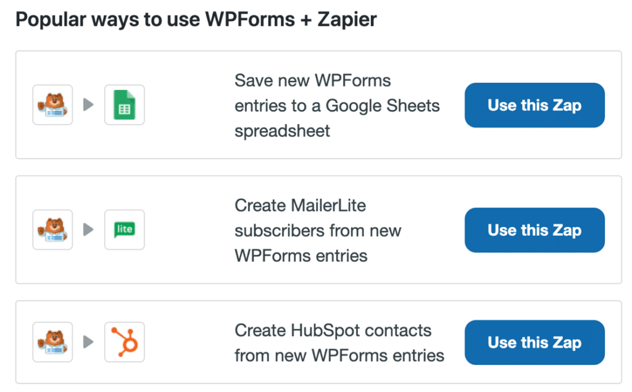Click 'Use this Zap' for the MailerLite integration

[534, 230]
